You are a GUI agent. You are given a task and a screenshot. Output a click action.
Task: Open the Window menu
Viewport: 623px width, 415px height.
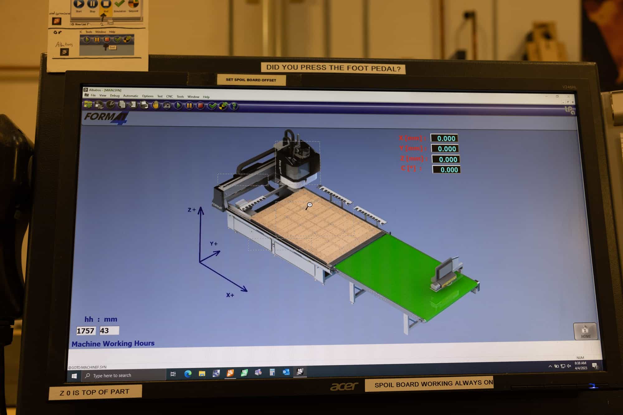tap(193, 97)
